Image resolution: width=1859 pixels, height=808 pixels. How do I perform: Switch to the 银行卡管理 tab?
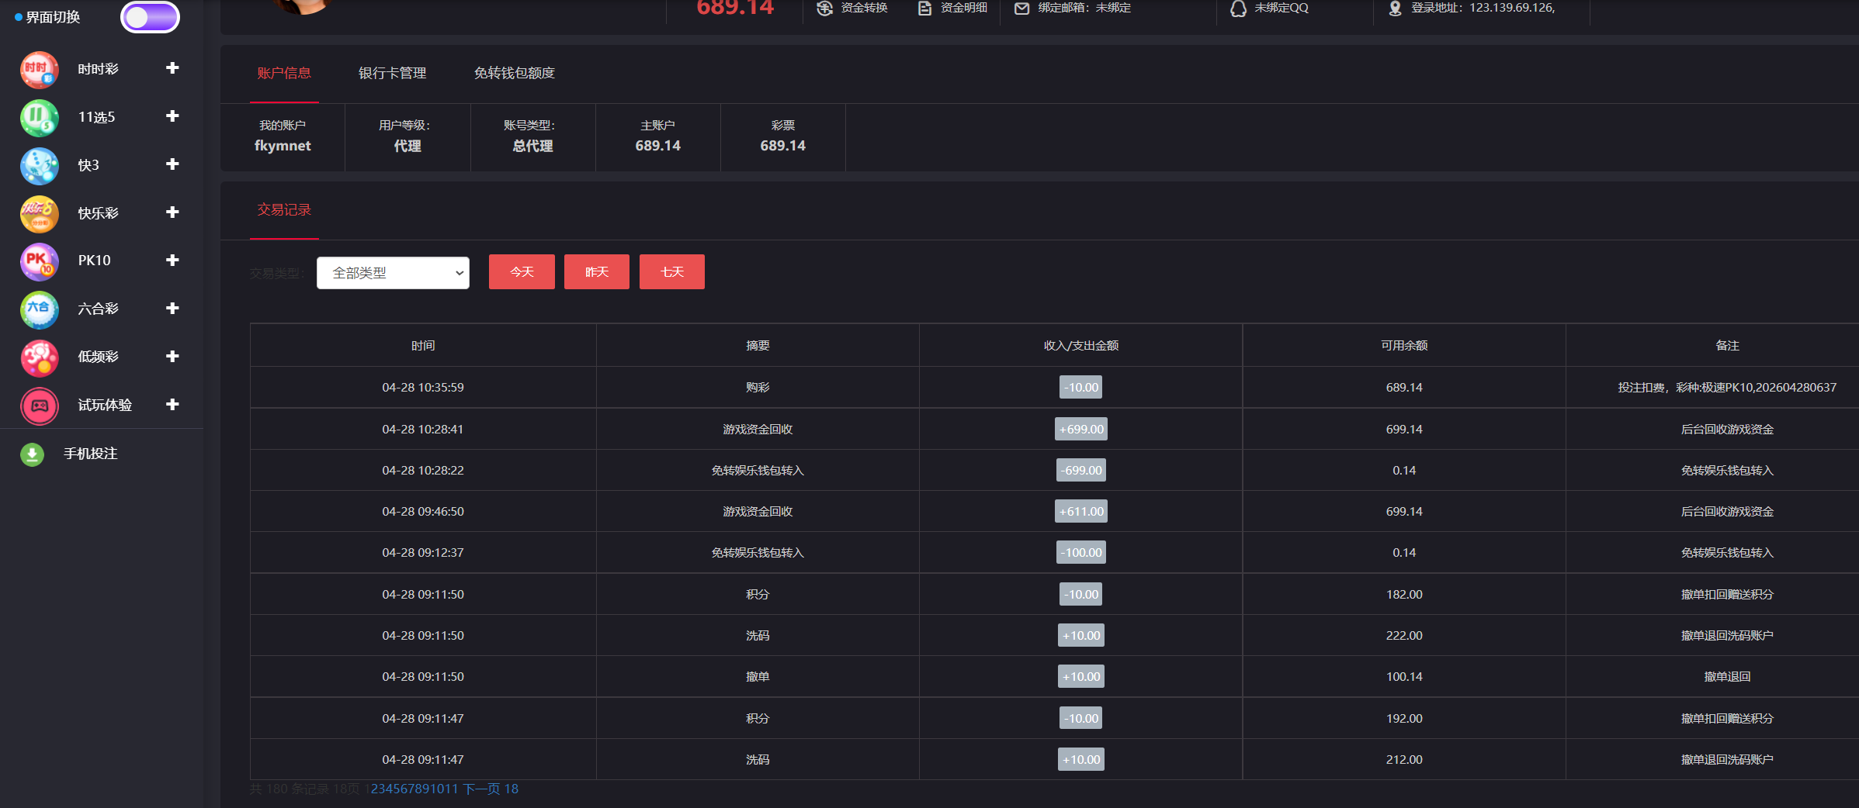392,73
